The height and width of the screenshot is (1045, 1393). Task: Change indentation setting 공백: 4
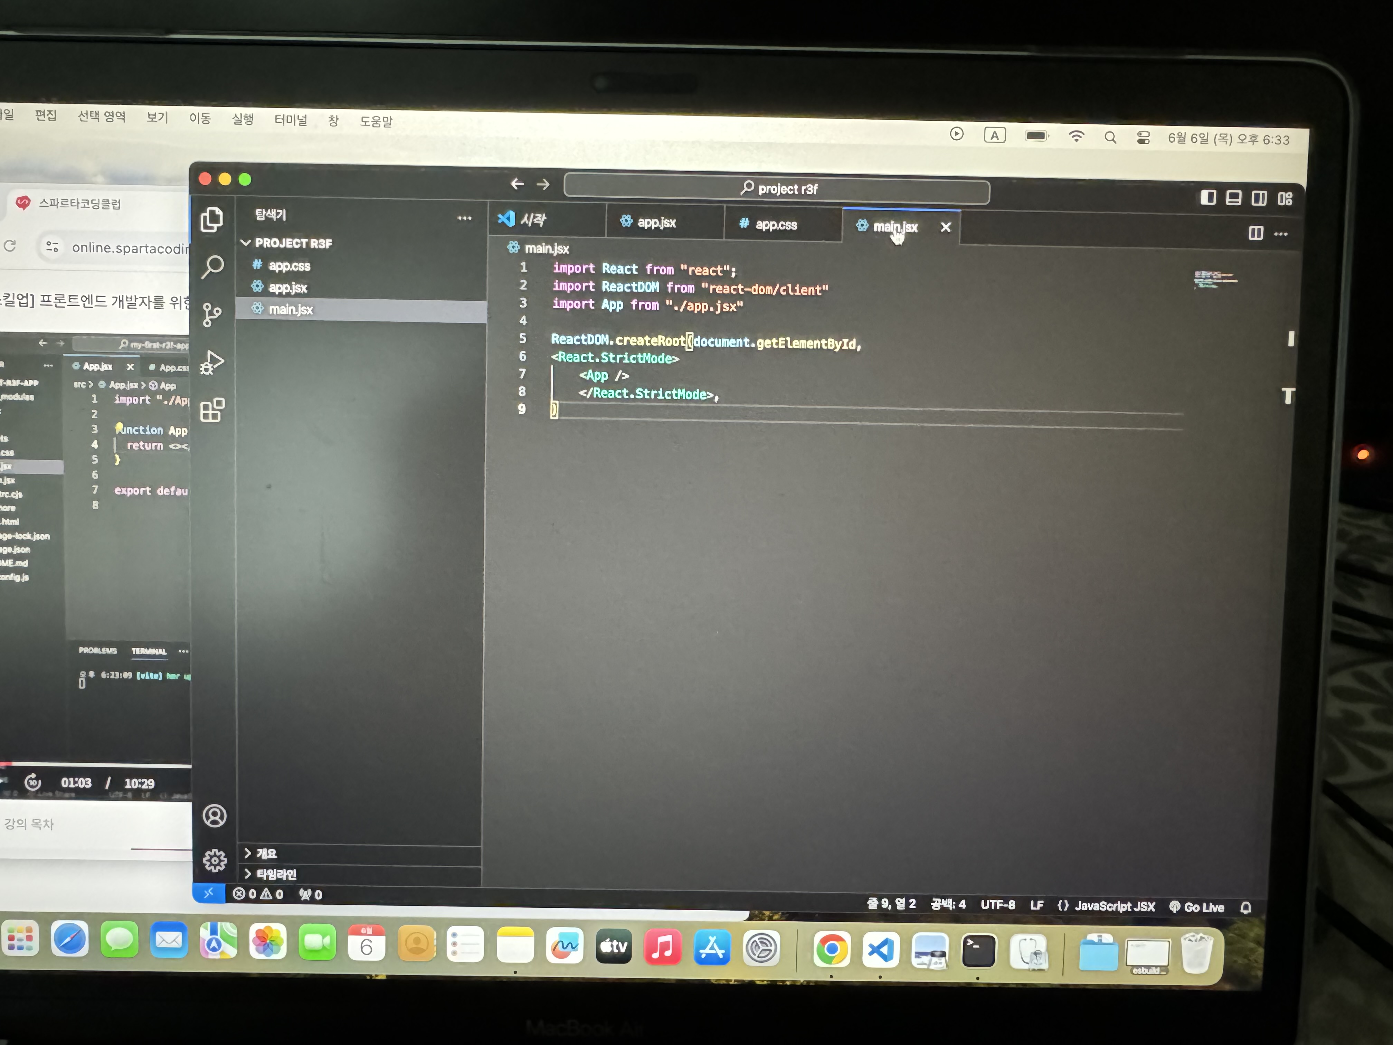[948, 904]
